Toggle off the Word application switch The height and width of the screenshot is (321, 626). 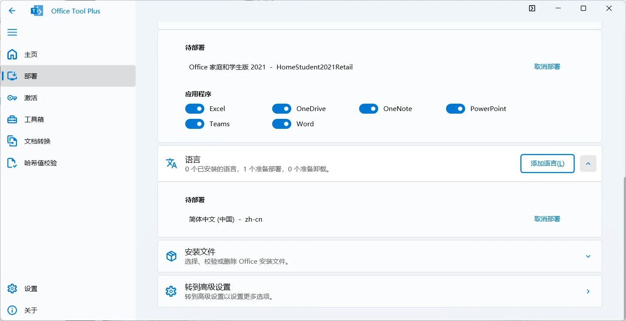click(282, 124)
